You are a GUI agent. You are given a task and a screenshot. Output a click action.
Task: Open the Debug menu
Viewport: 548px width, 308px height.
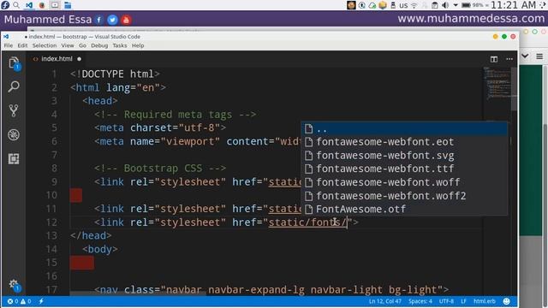(99, 45)
